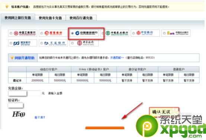The width and height of the screenshot is (206, 140).
Task: Switch to 使用百行通充值 tab
Action: point(81,18)
